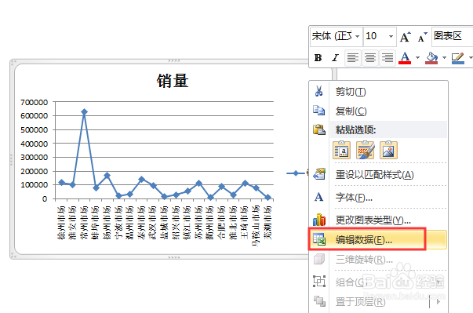
Task: Click the 700000 axis label
Action: point(34,102)
